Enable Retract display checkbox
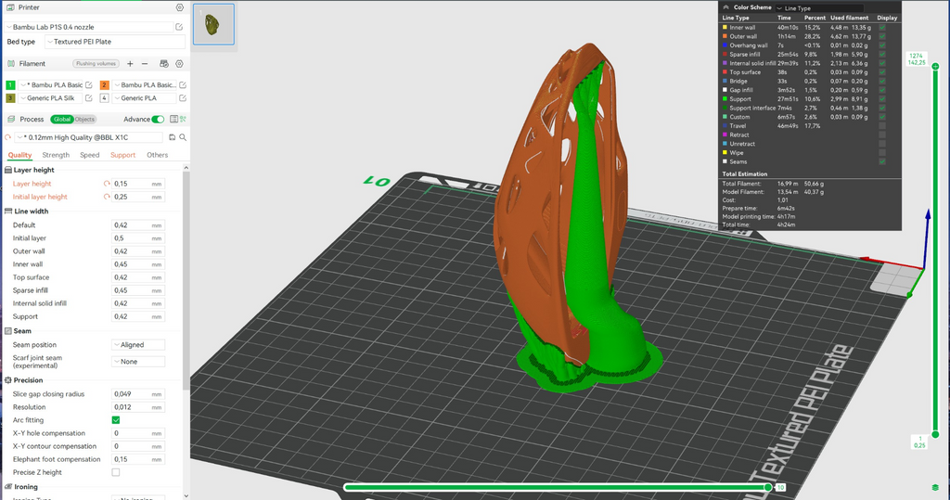This screenshot has width=950, height=500. pos(882,135)
